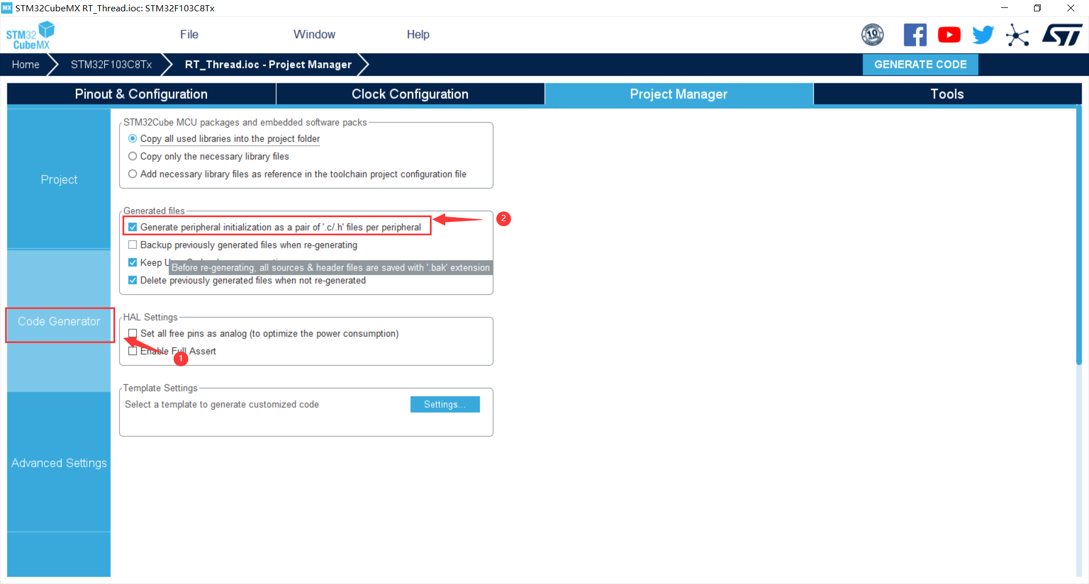Screen dimensions: 1089x584
Task: Toggle Delete previously generated files checkbox
Action: (x=132, y=280)
